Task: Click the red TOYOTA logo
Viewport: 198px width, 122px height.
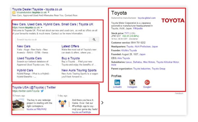Action: tap(173, 20)
